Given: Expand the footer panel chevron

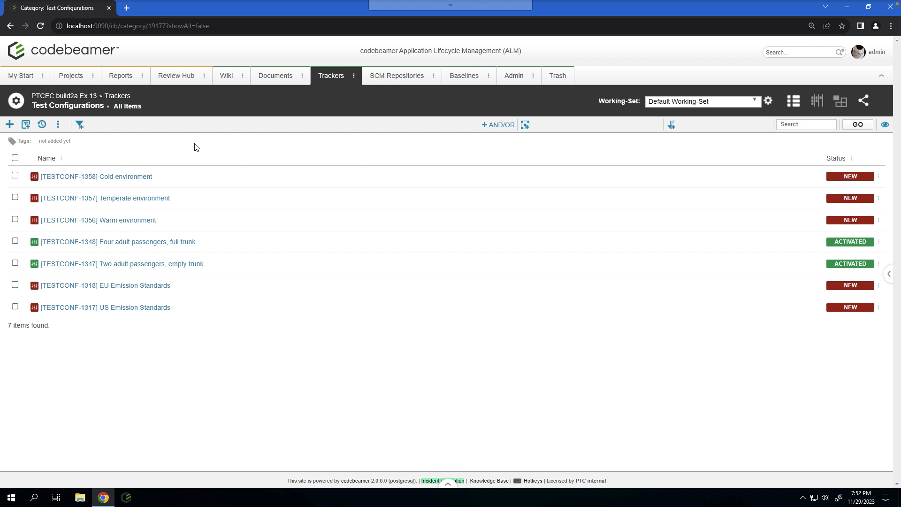Looking at the screenshot, I should 448,484.
